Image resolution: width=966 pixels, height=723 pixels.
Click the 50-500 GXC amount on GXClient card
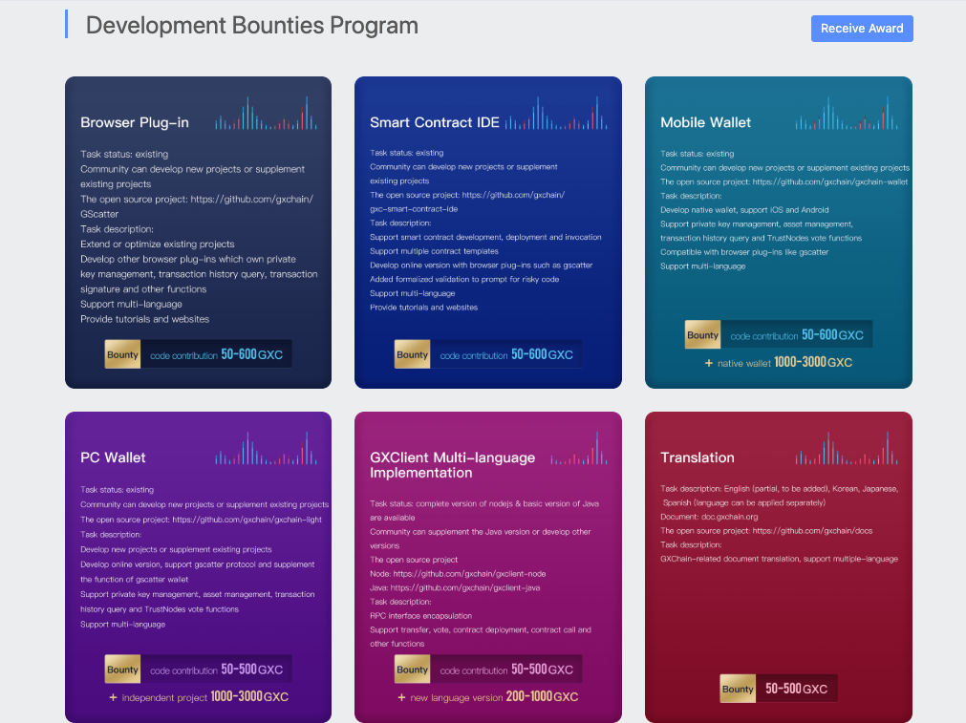542,670
